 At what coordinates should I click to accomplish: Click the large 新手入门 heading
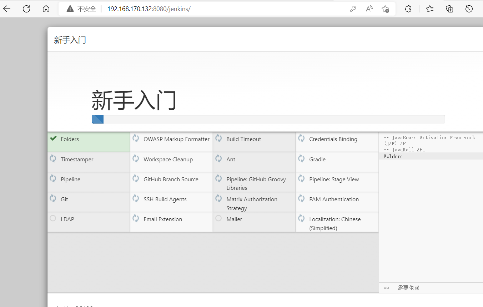(x=134, y=100)
